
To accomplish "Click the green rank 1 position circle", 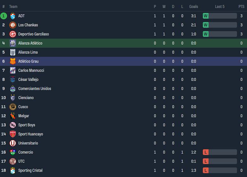I will [x=3, y=16].
